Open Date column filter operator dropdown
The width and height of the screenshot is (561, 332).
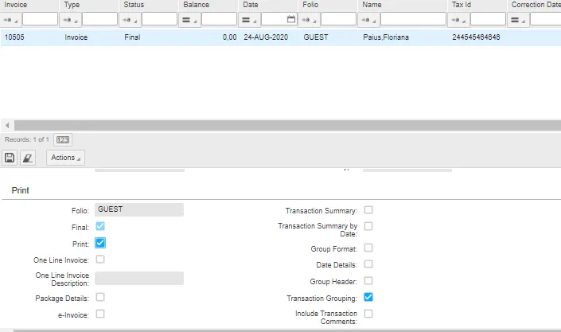click(249, 20)
